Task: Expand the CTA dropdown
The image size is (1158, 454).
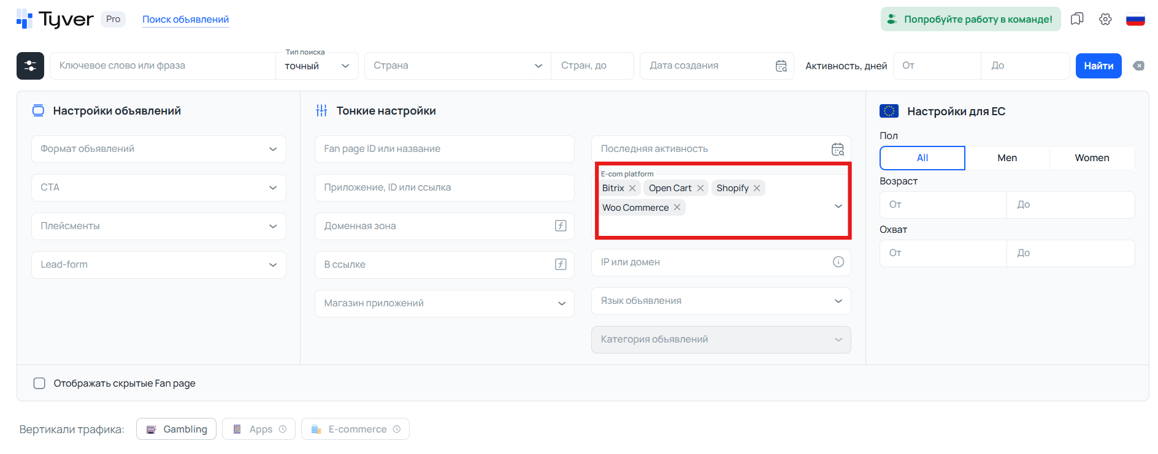Action: pyautogui.click(x=159, y=187)
